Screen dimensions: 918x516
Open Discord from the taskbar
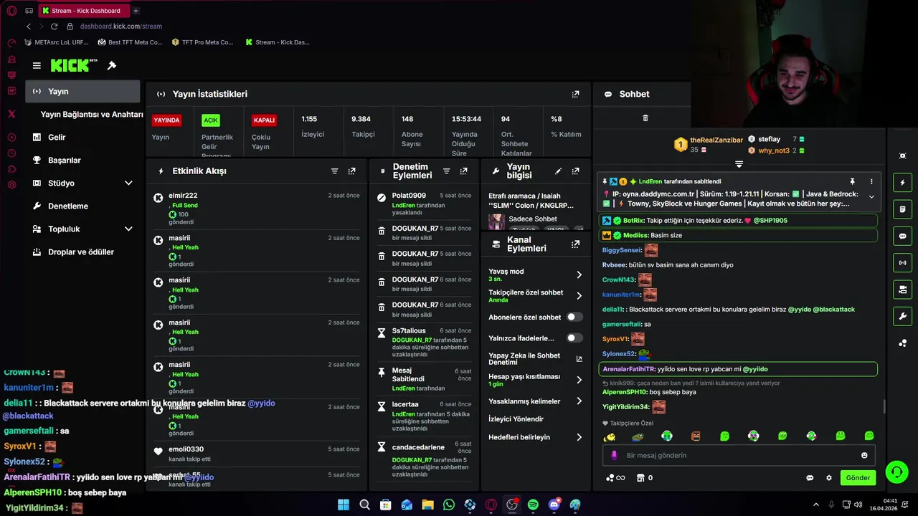pyautogui.click(x=554, y=505)
